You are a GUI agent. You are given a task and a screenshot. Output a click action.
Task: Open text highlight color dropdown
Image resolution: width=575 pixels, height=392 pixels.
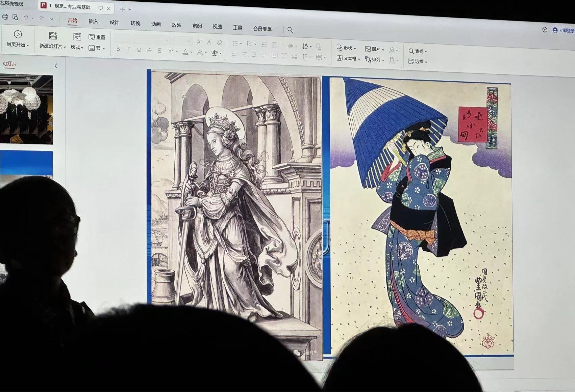pyautogui.click(x=205, y=53)
